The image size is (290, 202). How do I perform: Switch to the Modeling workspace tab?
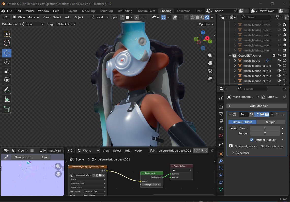click(x=88, y=11)
